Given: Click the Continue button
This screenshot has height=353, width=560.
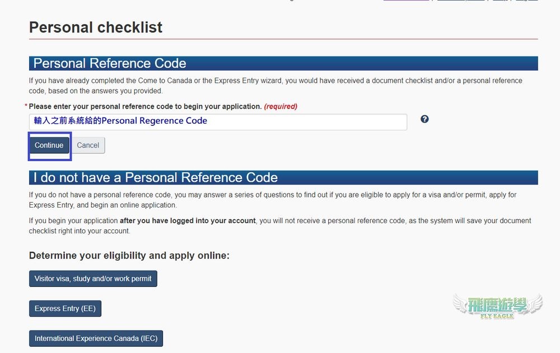Looking at the screenshot, I should pos(49,145).
